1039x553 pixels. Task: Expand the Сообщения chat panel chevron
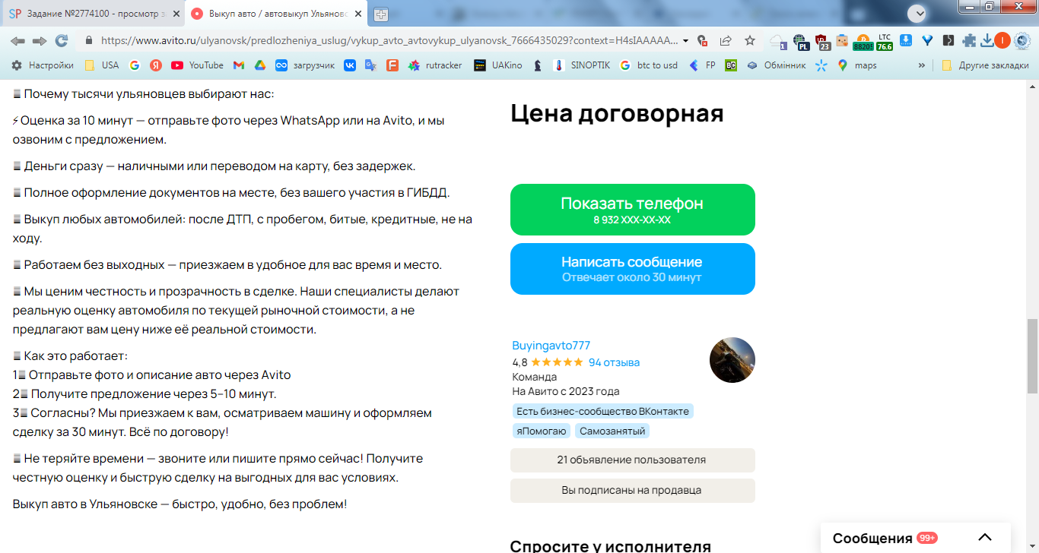[984, 538]
